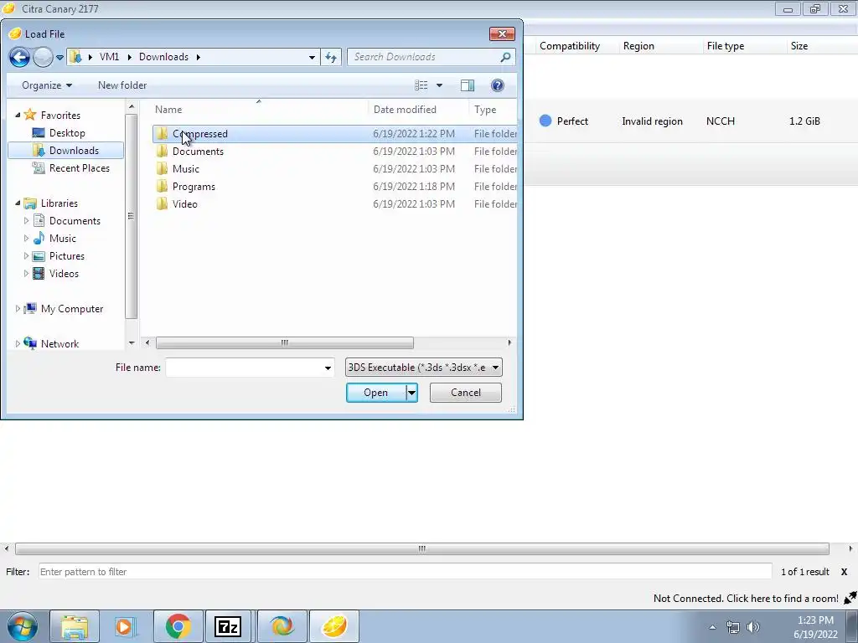Create a New folder
This screenshot has width=858, height=643.
coord(122,85)
